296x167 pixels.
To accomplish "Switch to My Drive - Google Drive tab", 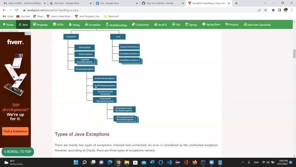I will (x=70, y=3).
